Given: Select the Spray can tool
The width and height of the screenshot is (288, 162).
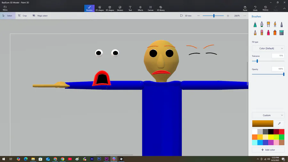Looking at the screenshot, I should click(275, 33).
